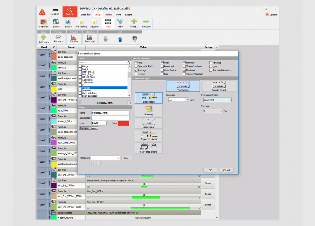This screenshot has height=226, width=315.
Task: Open the Measure mode
Action: pos(55,12)
